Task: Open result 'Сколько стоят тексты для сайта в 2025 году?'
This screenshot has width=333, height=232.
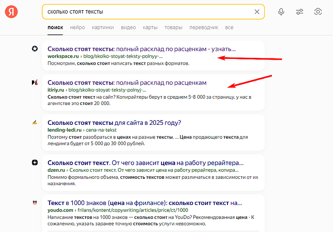Action: 114,123
